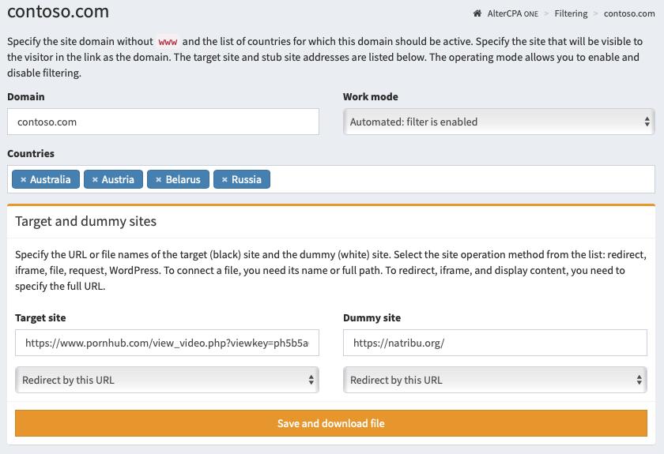Remove the Australia country tag

point(23,180)
